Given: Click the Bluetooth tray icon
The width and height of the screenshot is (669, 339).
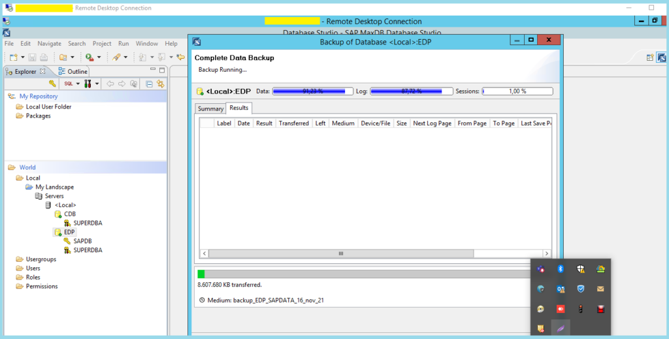Looking at the screenshot, I should (561, 268).
